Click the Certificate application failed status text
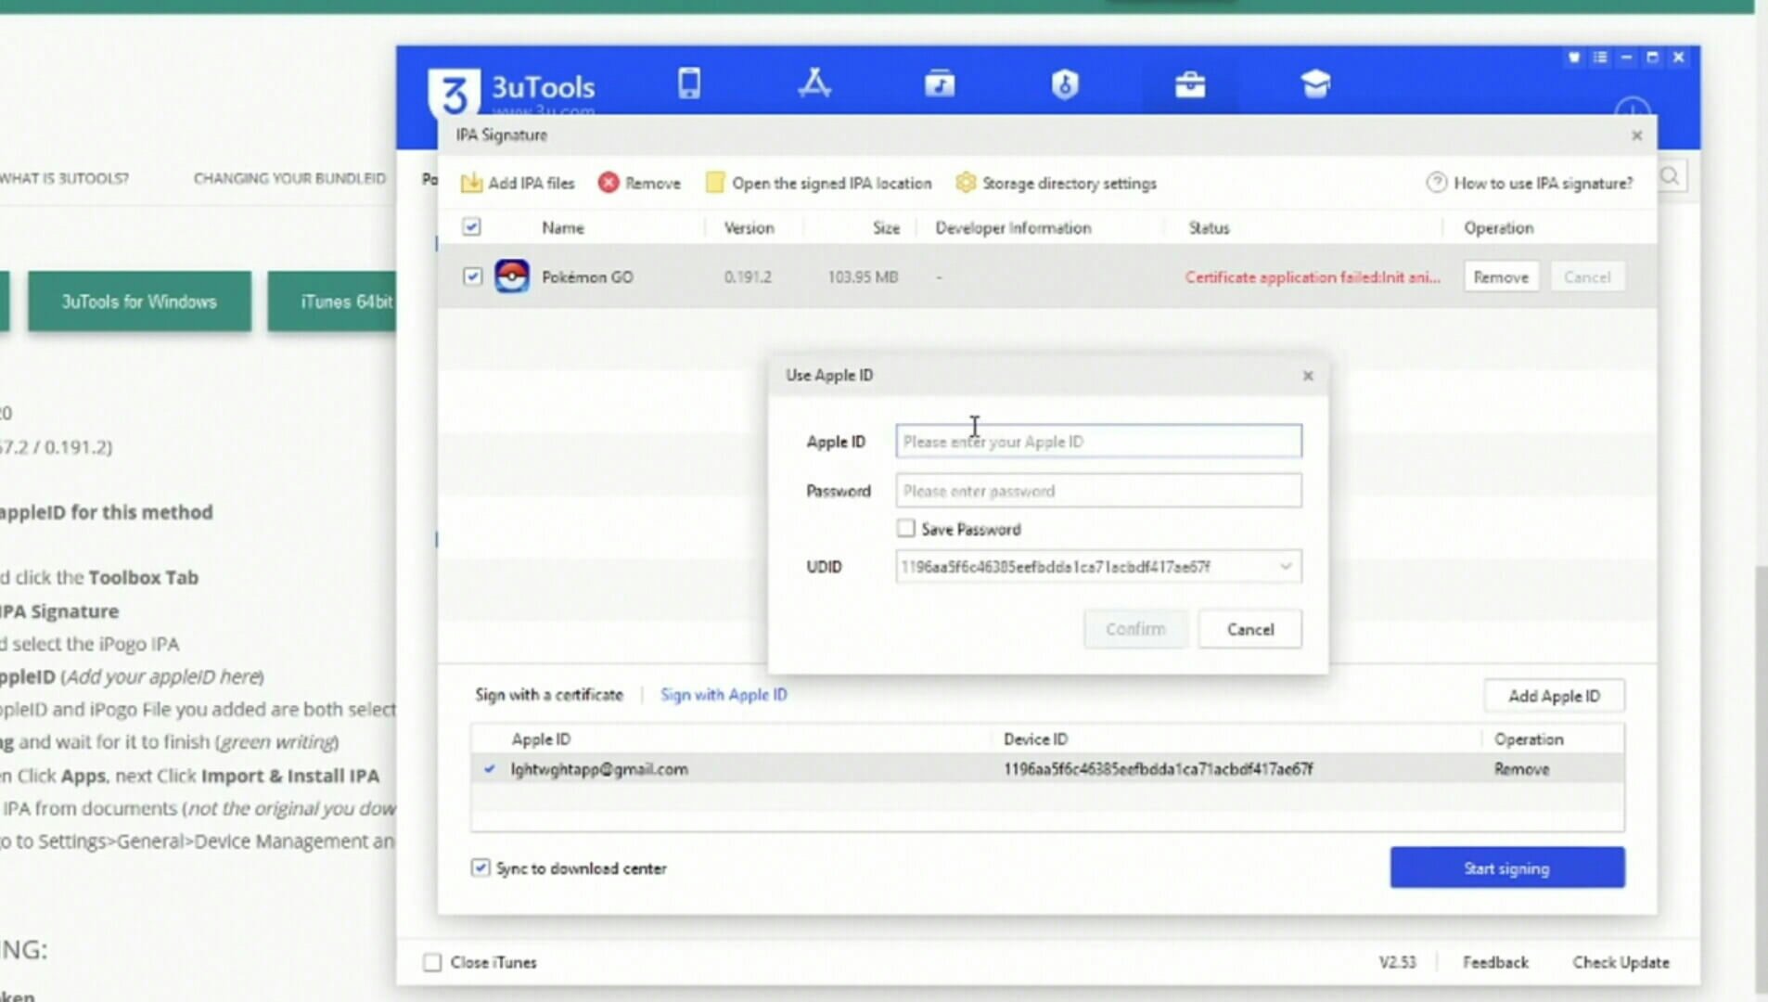Image resolution: width=1768 pixels, height=1002 pixels. point(1313,276)
